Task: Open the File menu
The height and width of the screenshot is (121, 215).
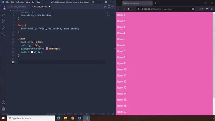Action: (7, 2)
